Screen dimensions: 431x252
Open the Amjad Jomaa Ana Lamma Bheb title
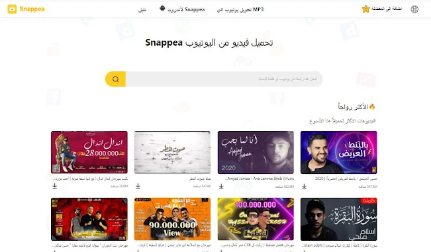pyautogui.click(x=260, y=179)
